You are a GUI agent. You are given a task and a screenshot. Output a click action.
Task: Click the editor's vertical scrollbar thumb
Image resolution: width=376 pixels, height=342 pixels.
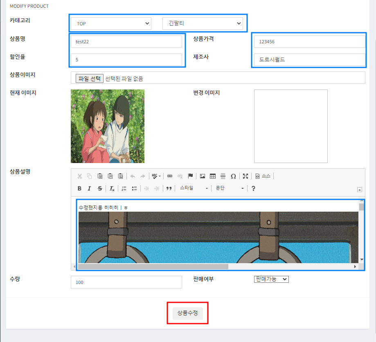click(362, 207)
